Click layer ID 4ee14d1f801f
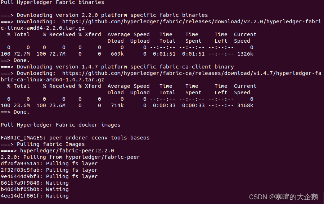Screen dimensions: 324x204 click(20, 196)
